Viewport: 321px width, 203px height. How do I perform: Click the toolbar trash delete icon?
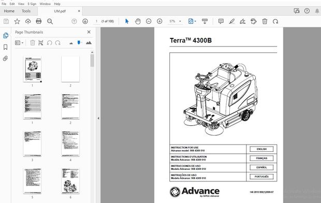265,21
